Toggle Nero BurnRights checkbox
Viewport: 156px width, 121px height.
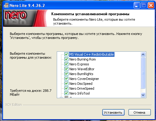tap(66, 74)
